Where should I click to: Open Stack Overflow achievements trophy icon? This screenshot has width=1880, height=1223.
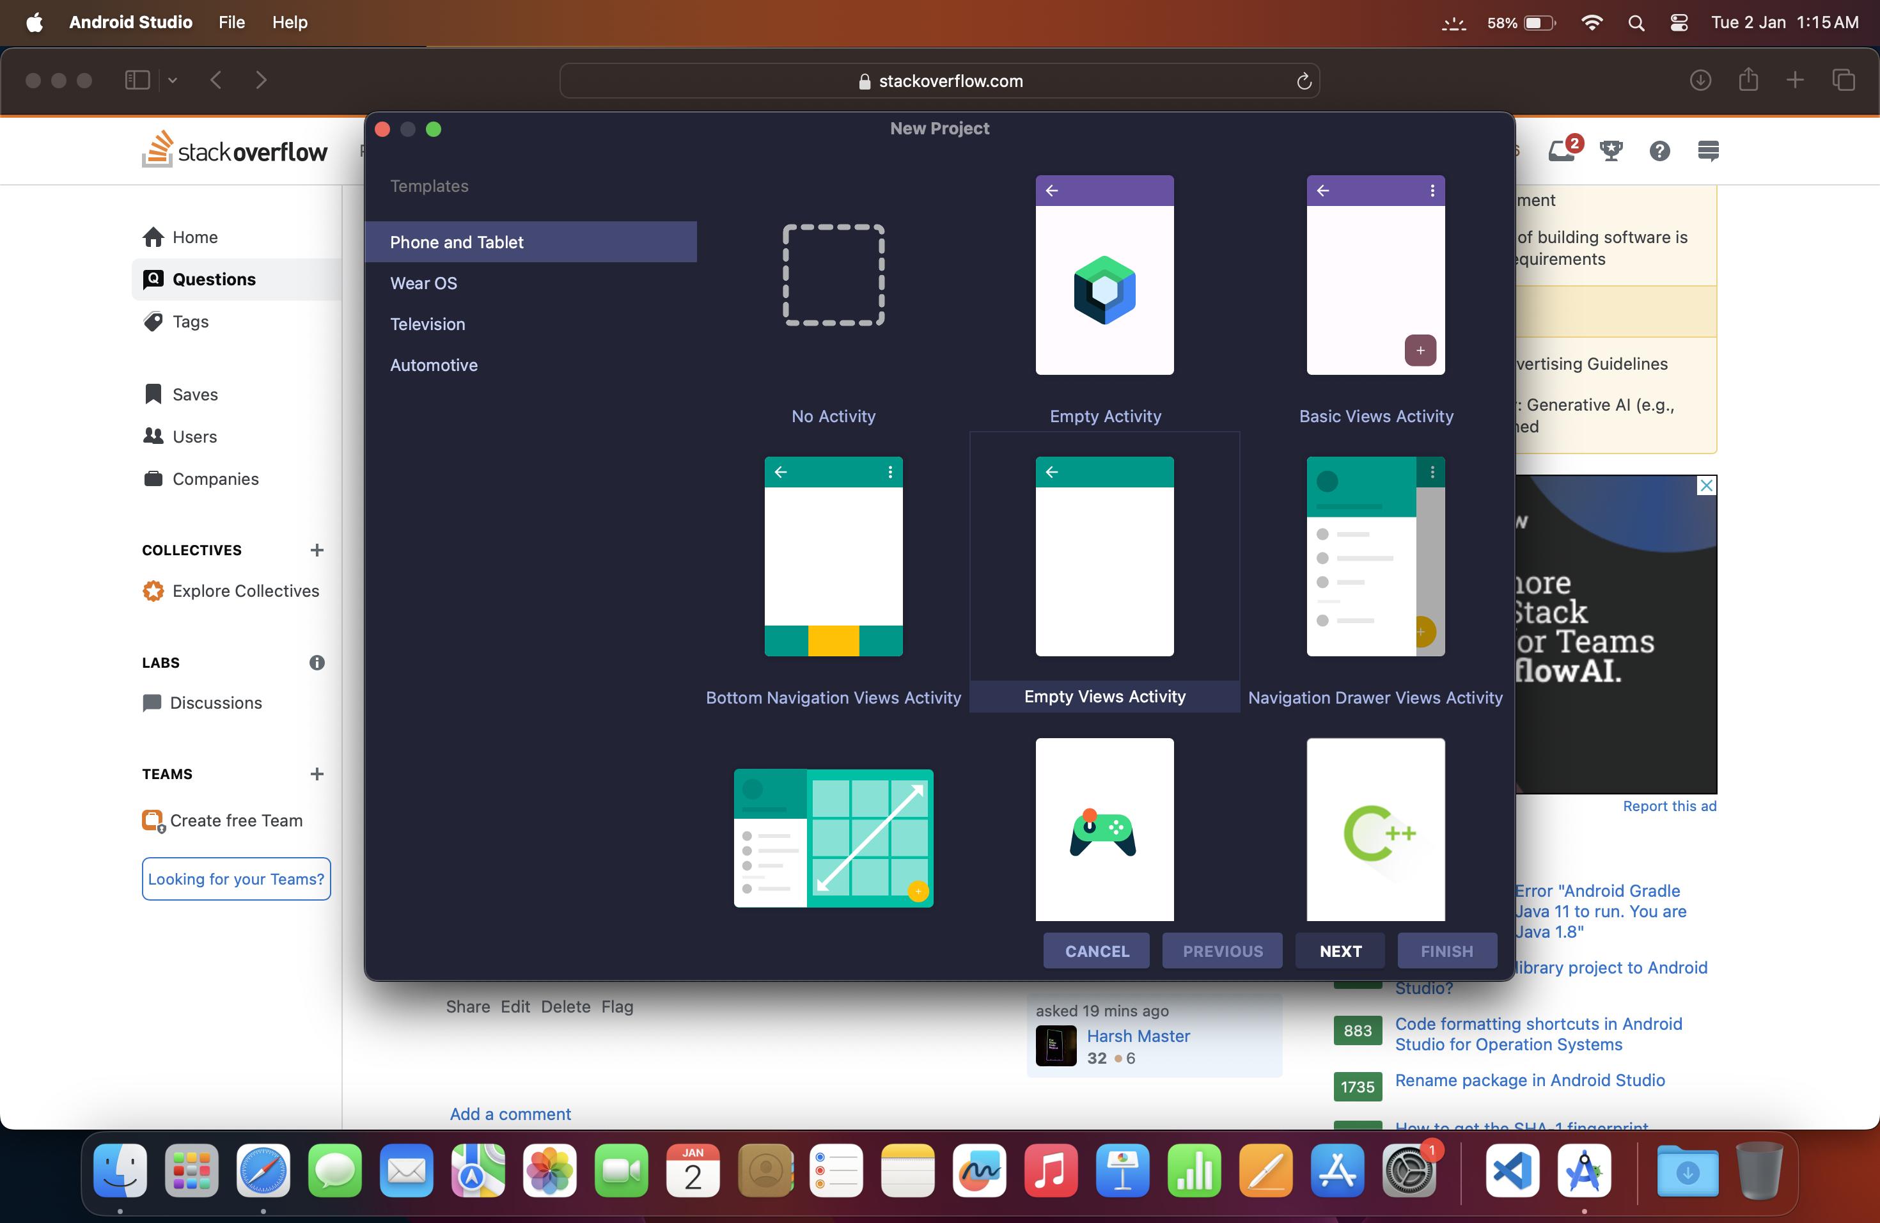coord(1611,150)
